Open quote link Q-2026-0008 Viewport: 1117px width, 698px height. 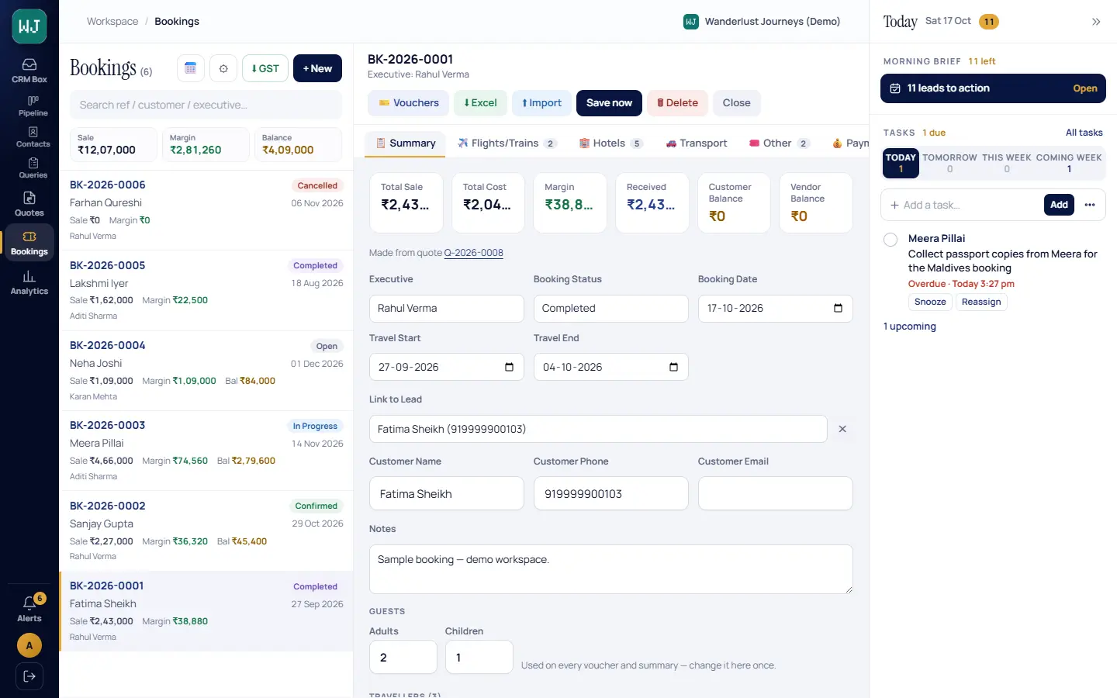tap(473, 253)
